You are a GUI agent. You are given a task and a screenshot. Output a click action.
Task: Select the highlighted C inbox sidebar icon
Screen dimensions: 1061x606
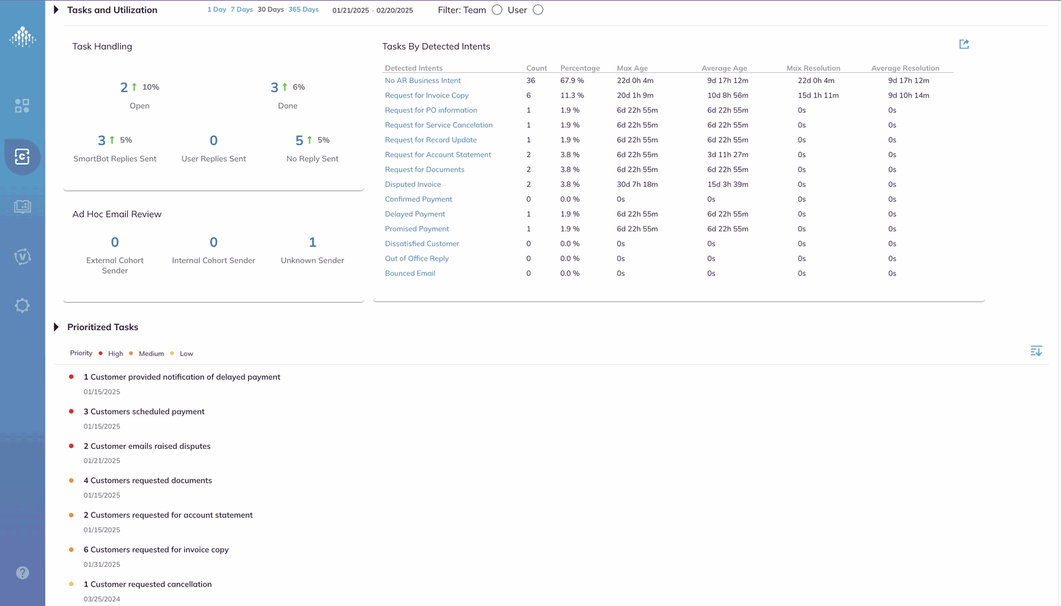click(23, 157)
